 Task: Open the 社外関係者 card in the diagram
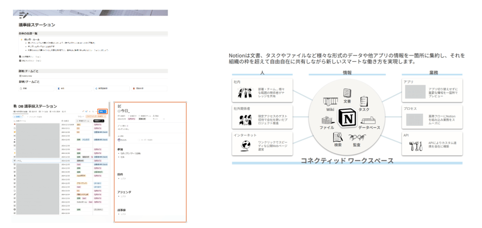tap(262, 117)
